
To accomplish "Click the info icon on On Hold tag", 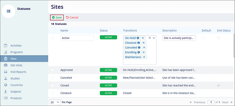I will pos(138,38).
